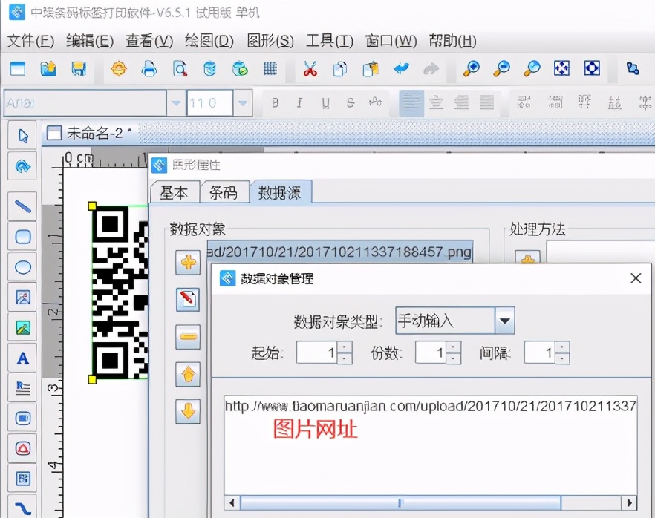Switch to the 基本 tab

tap(175, 192)
